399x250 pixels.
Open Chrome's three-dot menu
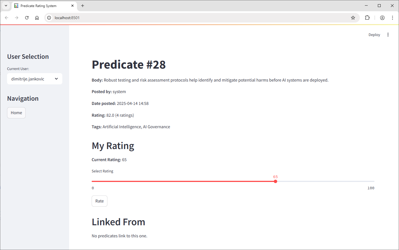[x=393, y=18]
